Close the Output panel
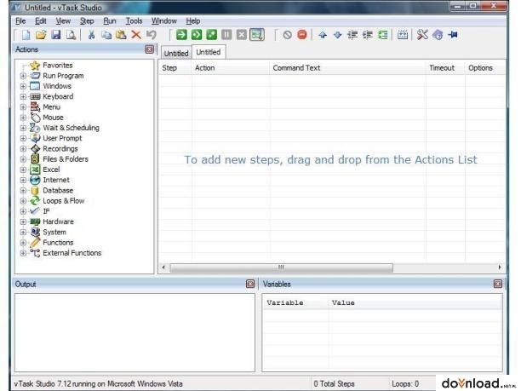This screenshot has height=391, width=521. (x=250, y=284)
